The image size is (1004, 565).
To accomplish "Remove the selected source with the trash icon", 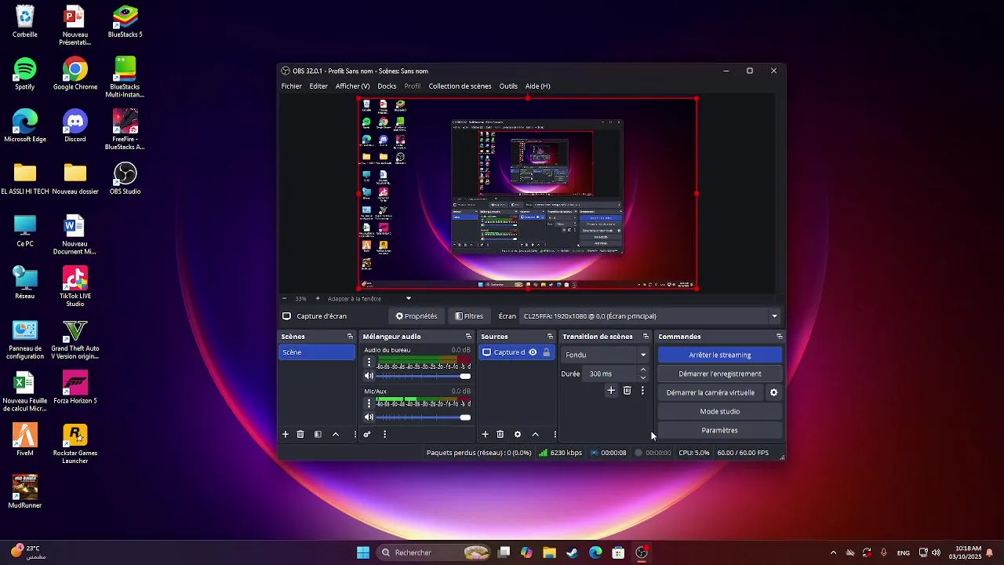I will [x=500, y=434].
